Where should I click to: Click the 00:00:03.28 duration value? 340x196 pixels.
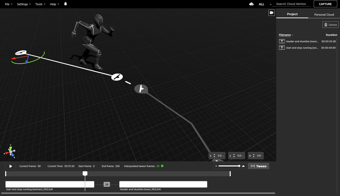coord(329,41)
